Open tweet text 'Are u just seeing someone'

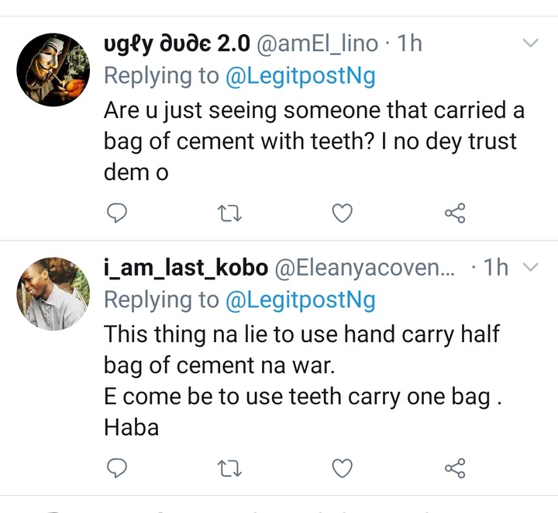pyautogui.click(x=314, y=141)
